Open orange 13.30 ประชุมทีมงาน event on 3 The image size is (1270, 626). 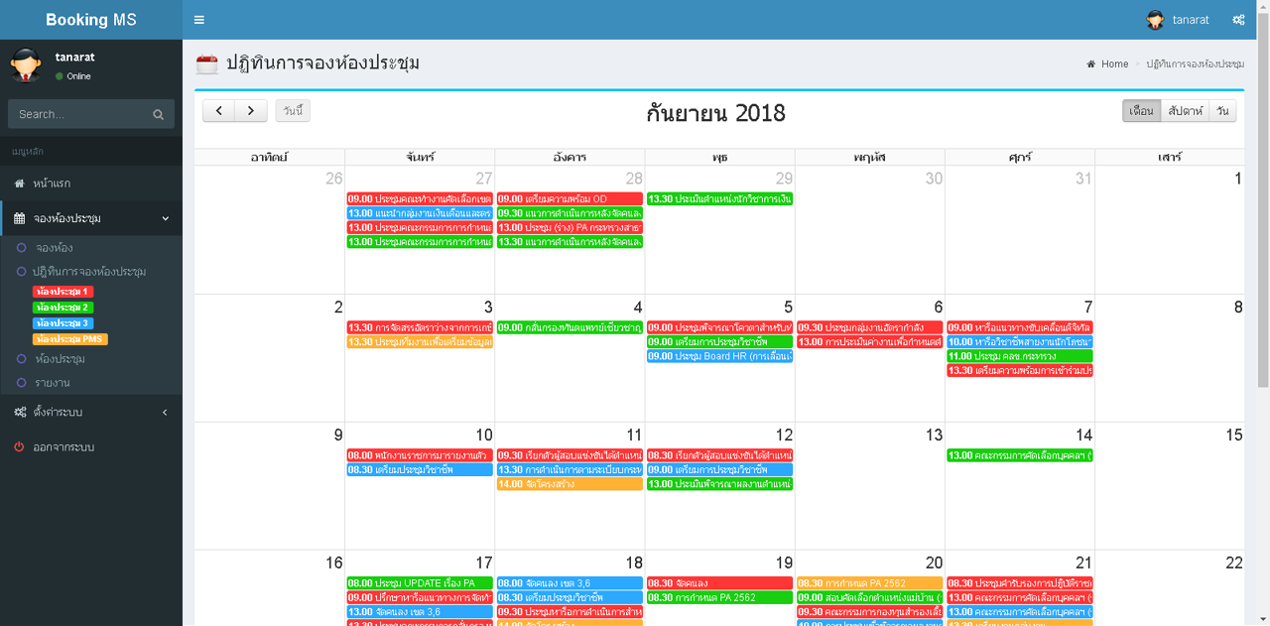[420, 341]
